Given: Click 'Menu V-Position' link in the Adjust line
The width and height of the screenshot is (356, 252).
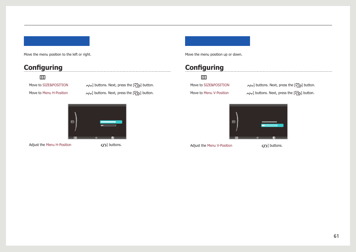Looking at the screenshot, I should tap(219, 146).
